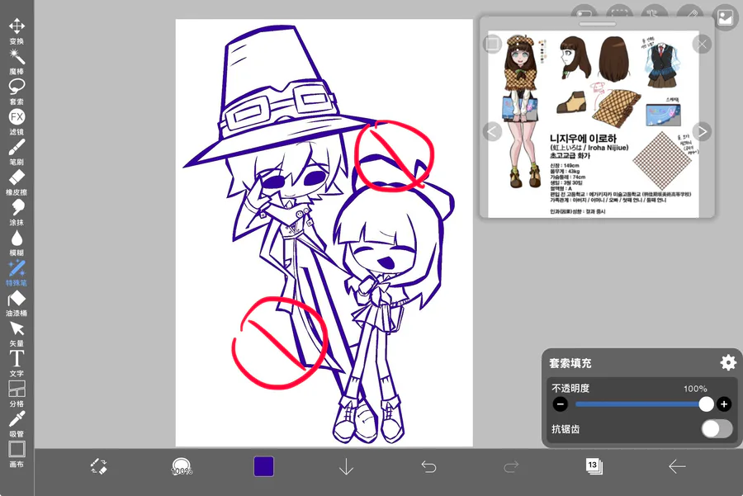Viewport: 743px width, 496px height.
Task: Switch to the 橡皮擦 eraser tool
Action: click(x=17, y=182)
